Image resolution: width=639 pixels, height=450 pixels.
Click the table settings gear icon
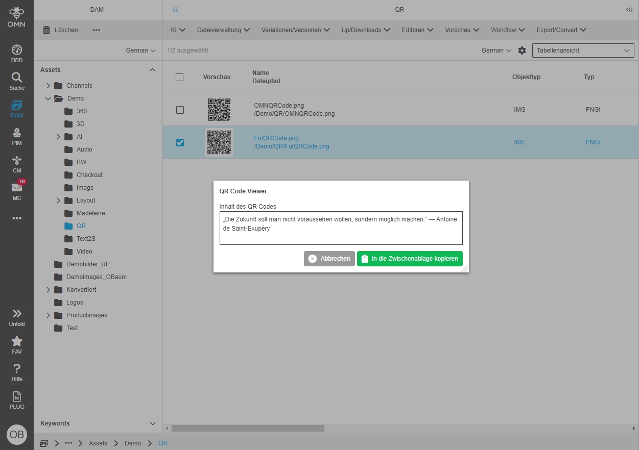click(522, 51)
